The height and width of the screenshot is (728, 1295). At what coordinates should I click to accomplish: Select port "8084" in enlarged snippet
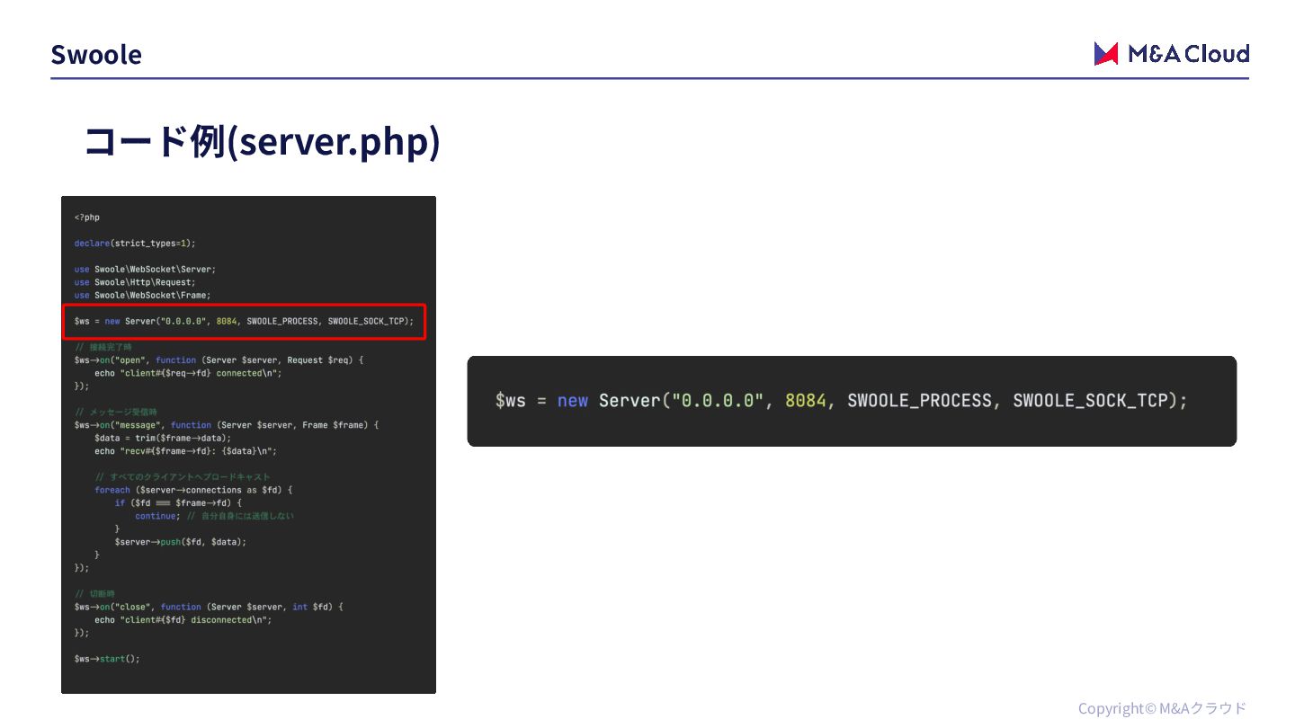coord(806,401)
